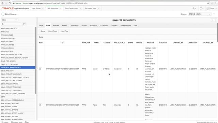Click the browser address bar URL
This screenshot has width=218, height=123.
pyautogui.click(x=56, y=3)
